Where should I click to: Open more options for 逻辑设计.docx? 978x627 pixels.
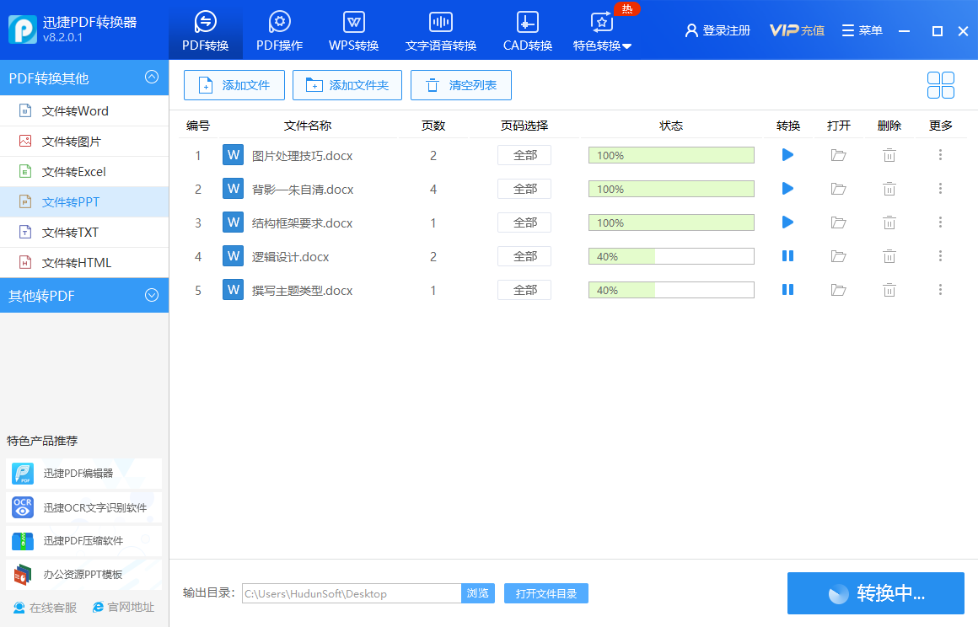pyautogui.click(x=940, y=255)
